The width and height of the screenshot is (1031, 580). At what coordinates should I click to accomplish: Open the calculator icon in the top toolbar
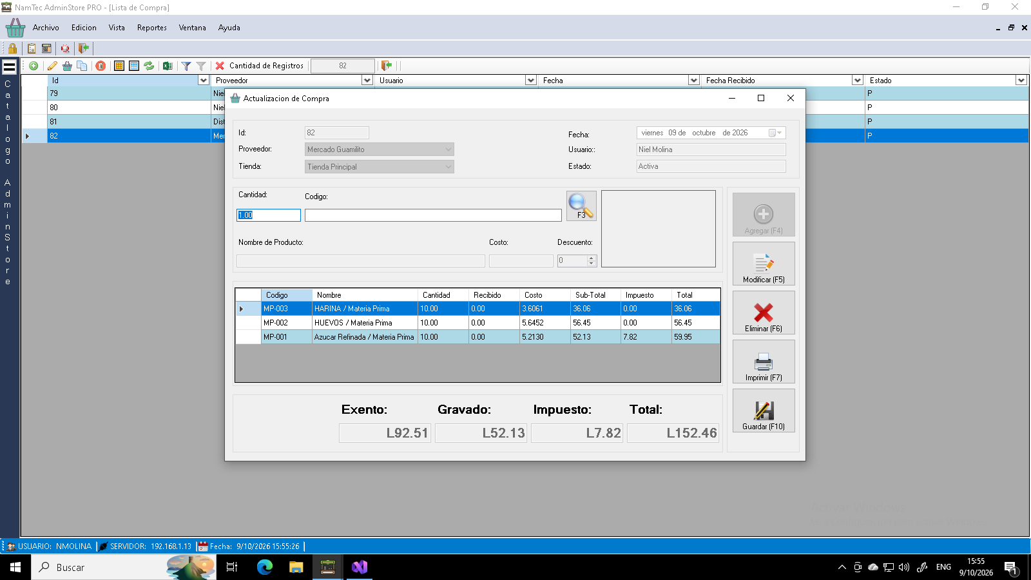46,48
